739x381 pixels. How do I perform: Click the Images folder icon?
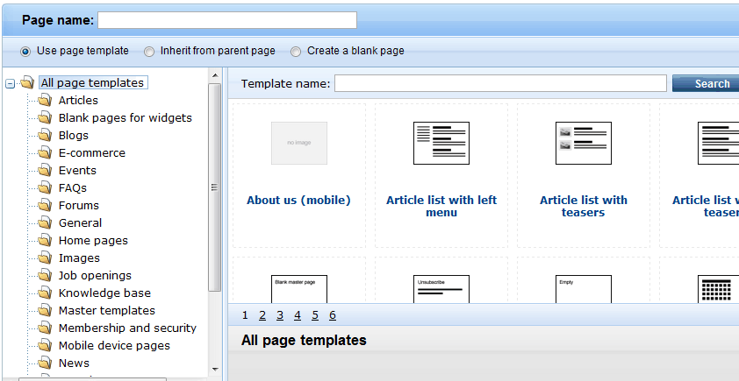click(45, 258)
